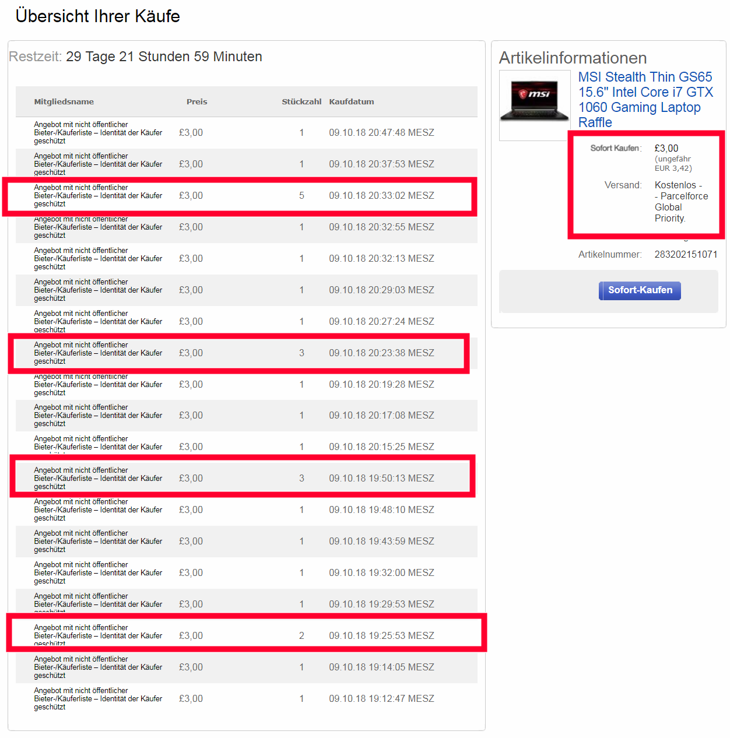Image resolution: width=730 pixels, height=738 pixels.
Task: Click the purchase date 09.10.18 19:29:53 MESZ
Action: click(x=381, y=604)
